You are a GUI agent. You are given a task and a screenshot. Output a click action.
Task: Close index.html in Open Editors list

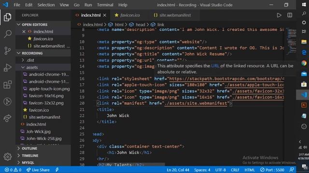pyautogui.click(x=24, y=32)
